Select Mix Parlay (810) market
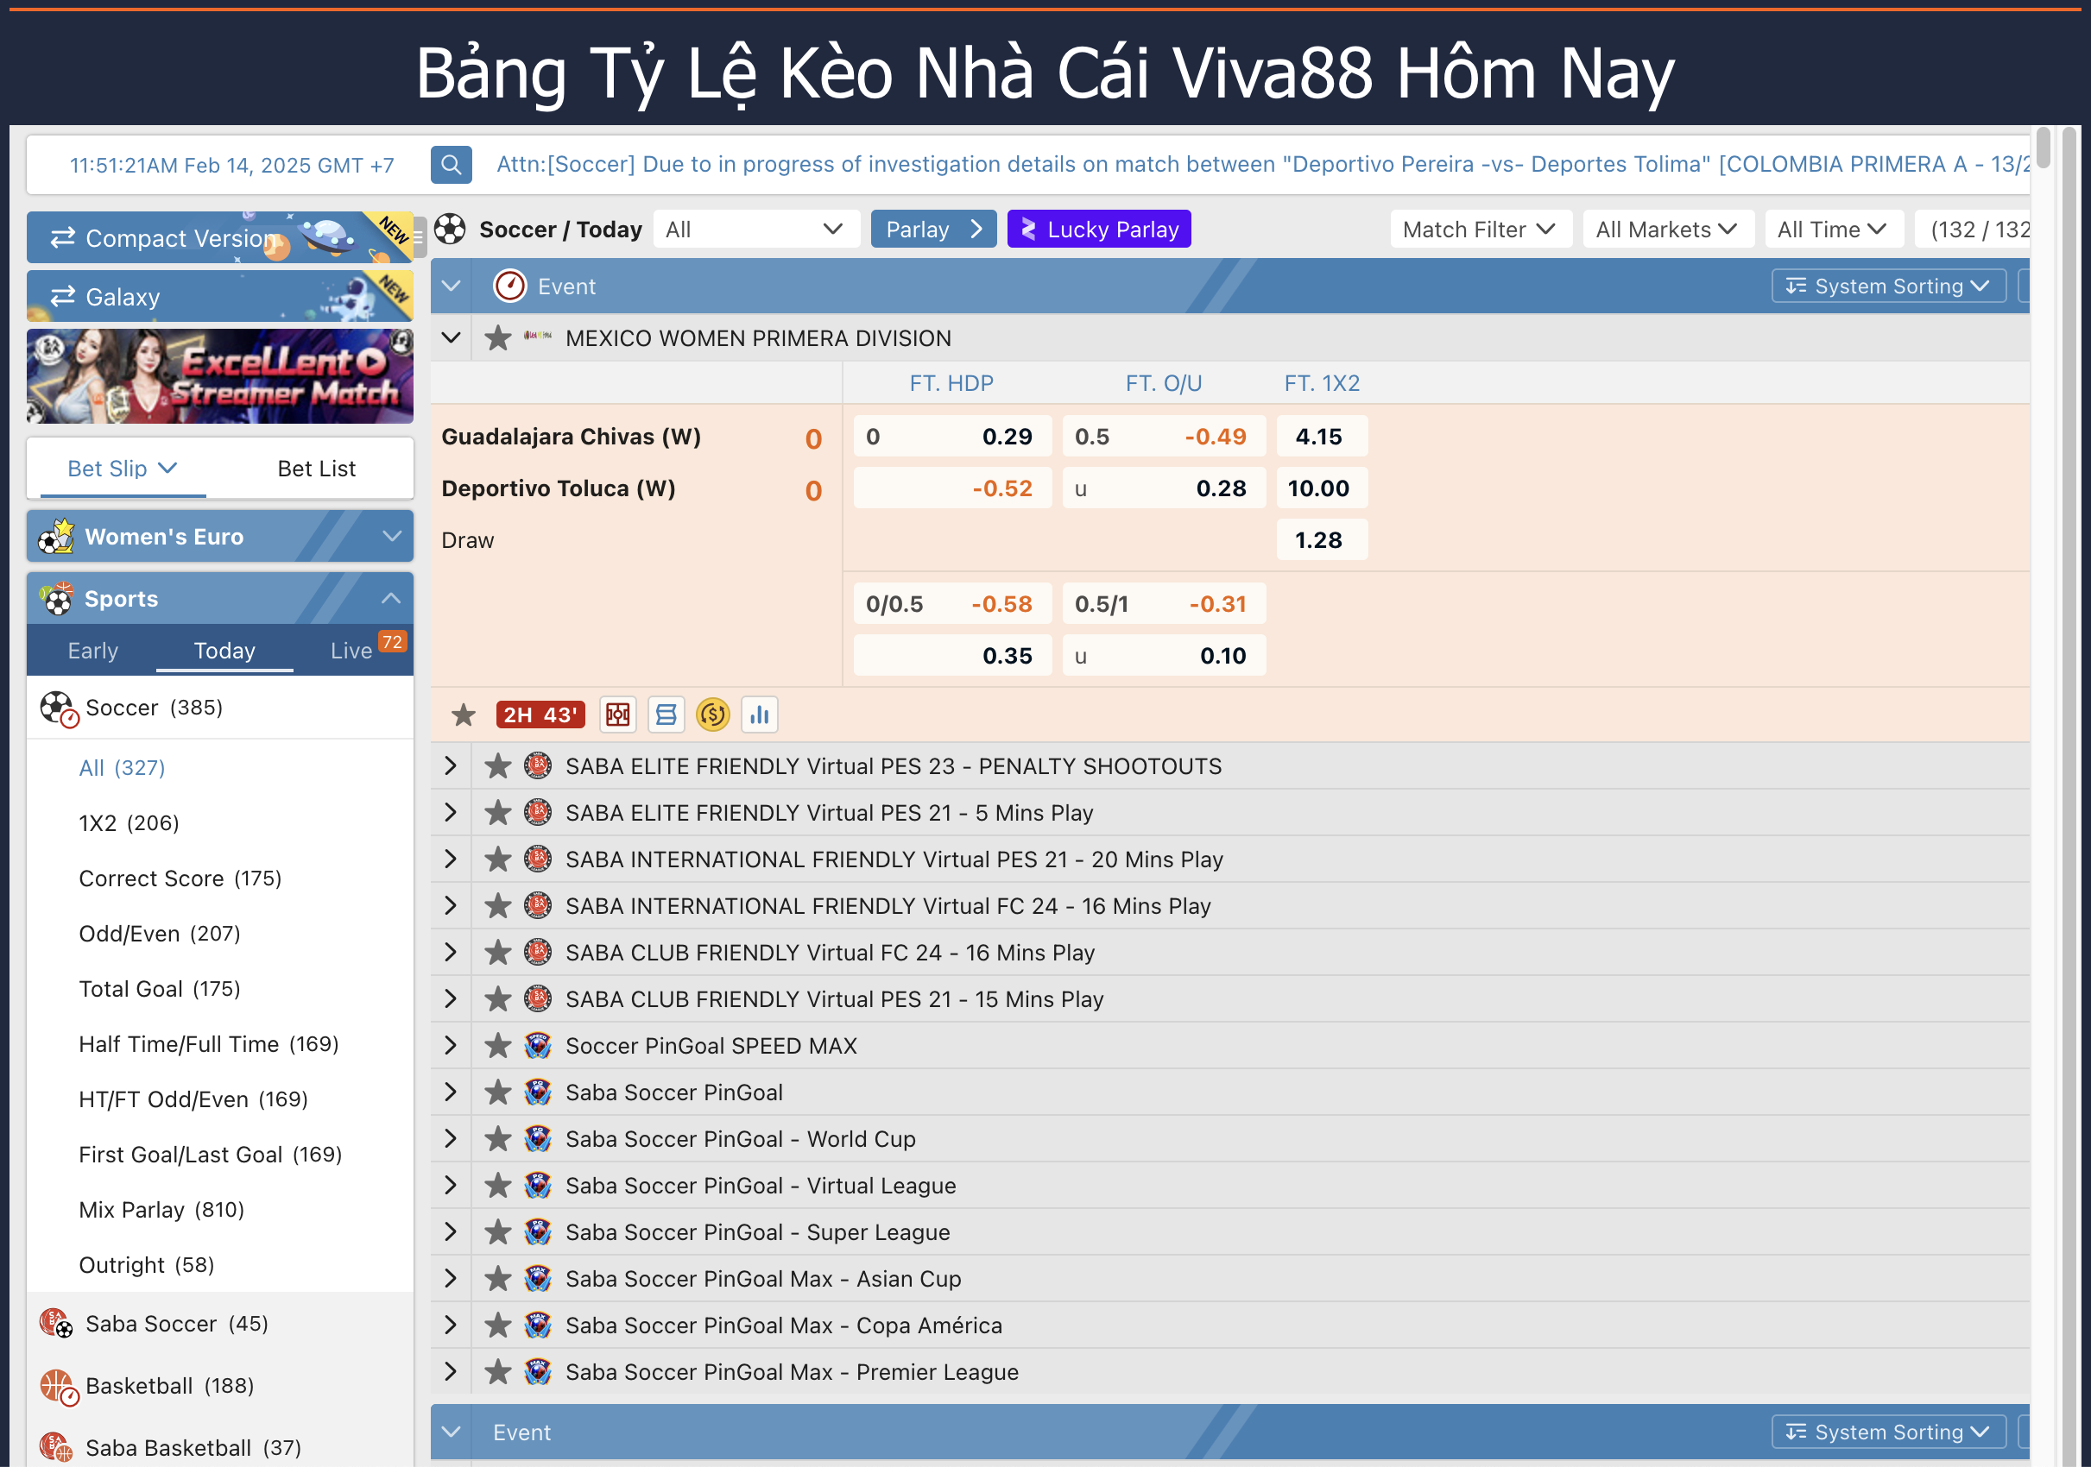This screenshot has width=2091, height=1467. pos(161,1210)
